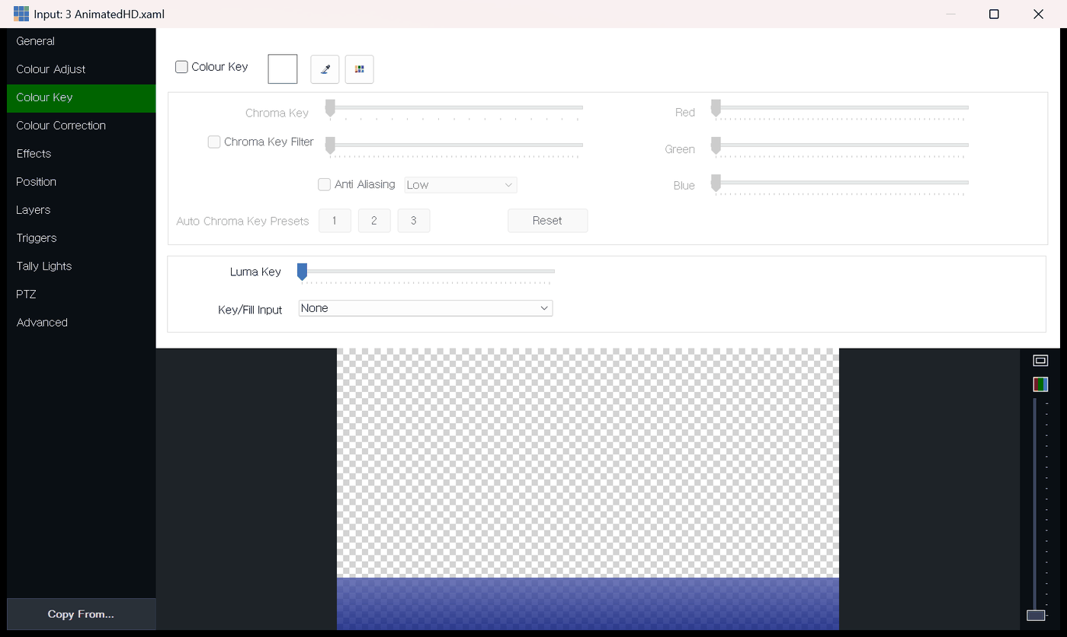Choose Auto Chroma Key Preset 2

click(x=374, y=221)
